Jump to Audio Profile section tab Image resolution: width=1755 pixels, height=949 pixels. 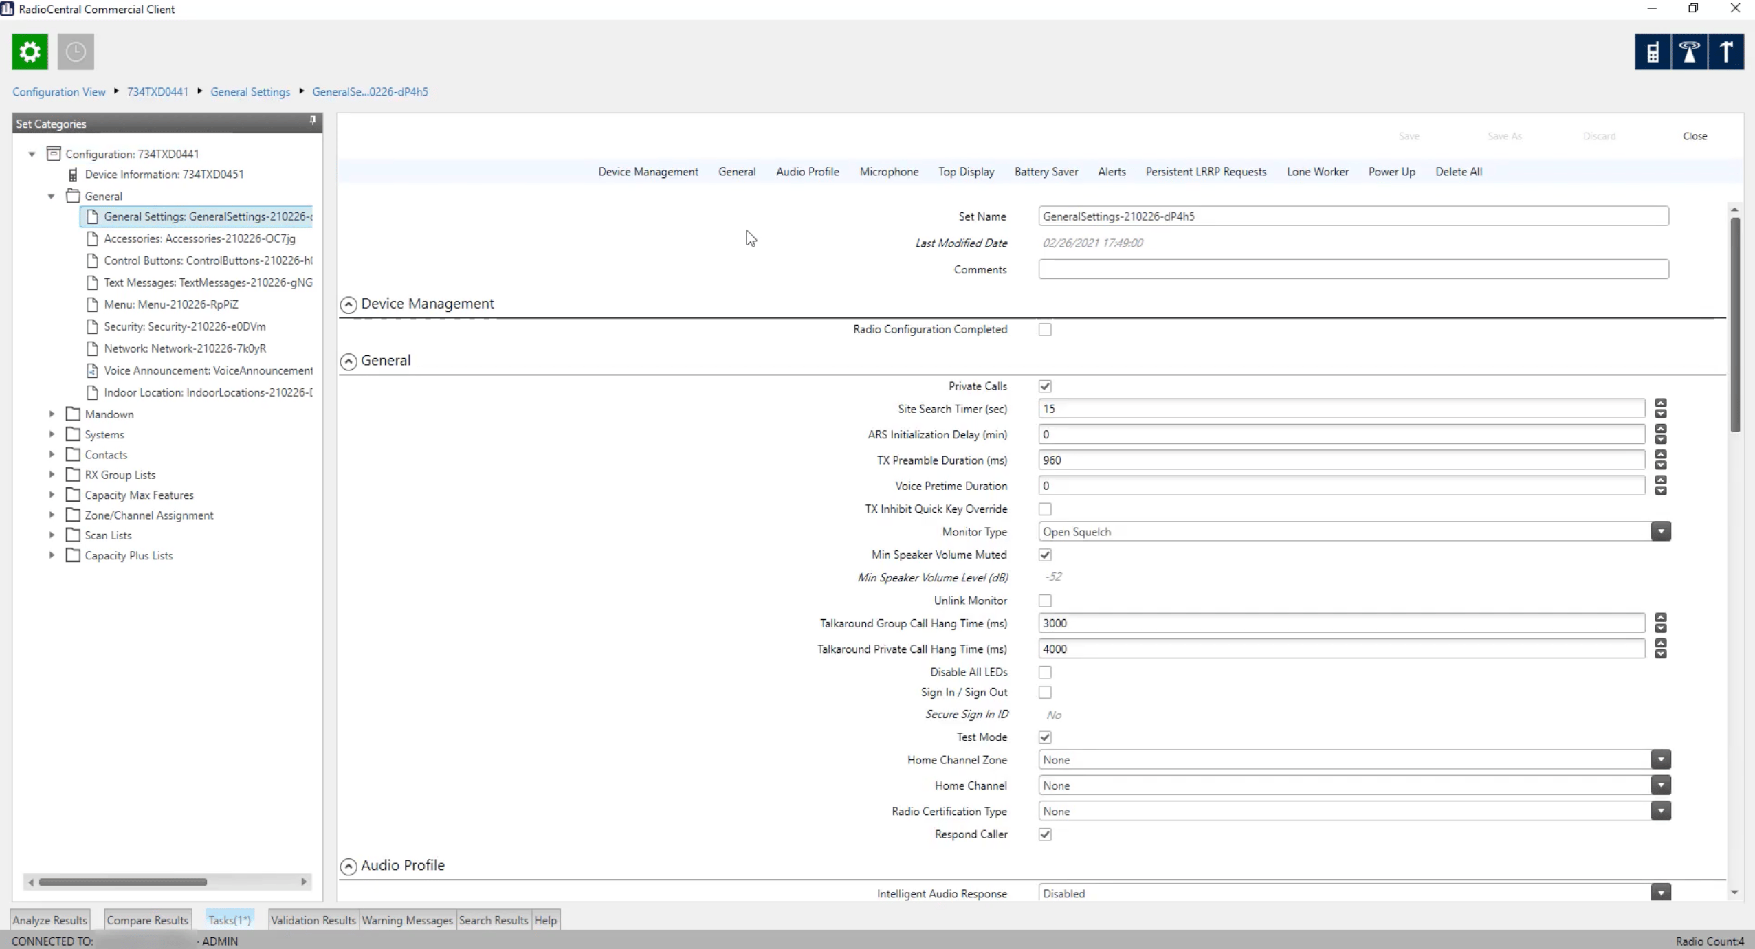[807, 172]
